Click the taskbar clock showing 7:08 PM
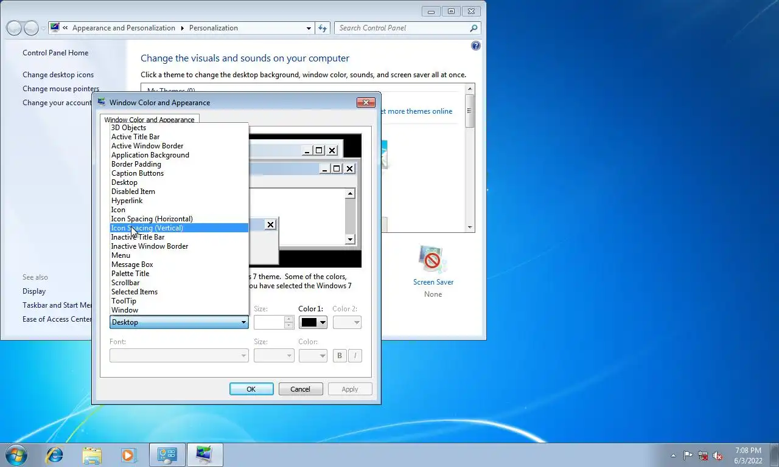The height and width of the screenshot is (467, 779). pos(748,455)
